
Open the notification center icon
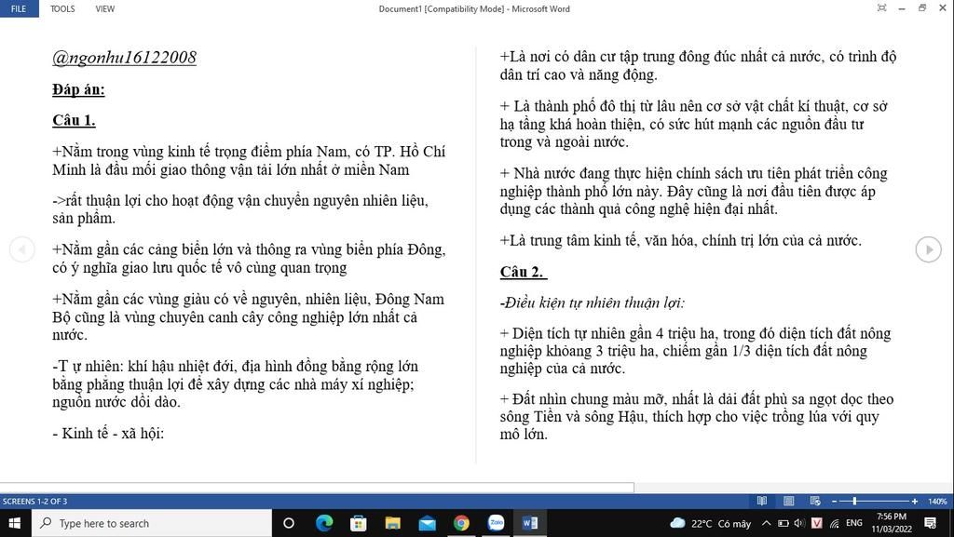tap(930, 523)
